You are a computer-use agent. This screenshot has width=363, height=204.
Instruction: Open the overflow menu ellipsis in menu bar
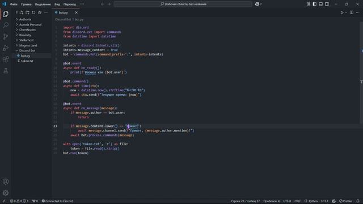pyautogui.click(x=82, y=4)
